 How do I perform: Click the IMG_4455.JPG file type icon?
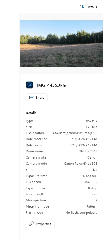click(x=29, y=85)
